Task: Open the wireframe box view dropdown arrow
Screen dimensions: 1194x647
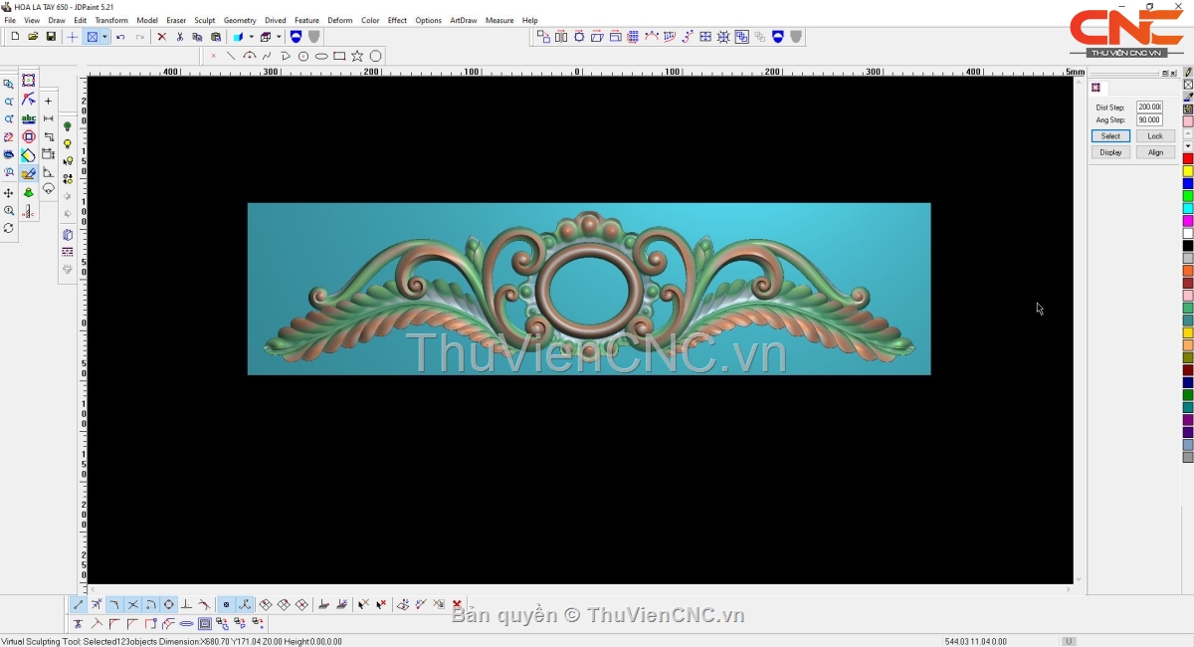Action: point(279,37)
